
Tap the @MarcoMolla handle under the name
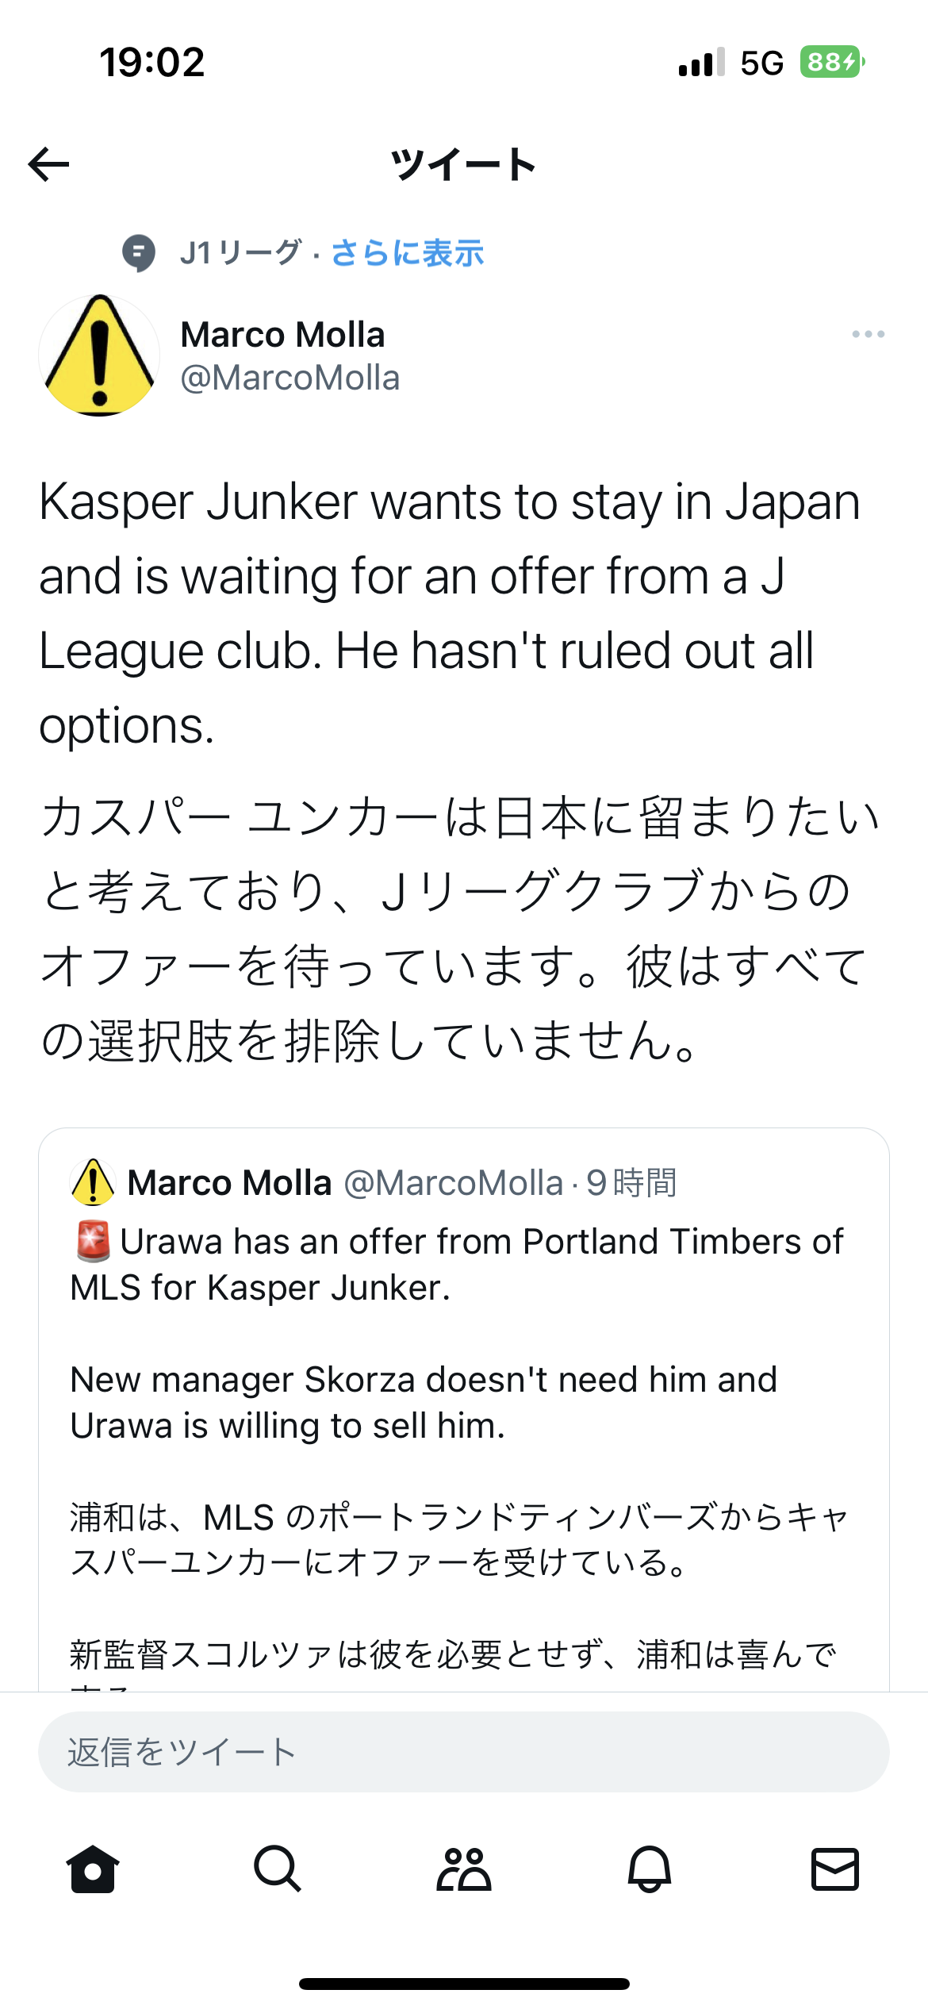290,378
